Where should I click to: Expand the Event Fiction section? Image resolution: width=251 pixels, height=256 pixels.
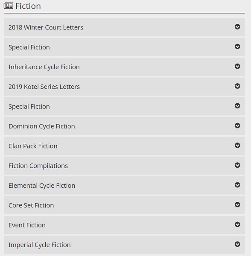(124, 225)
